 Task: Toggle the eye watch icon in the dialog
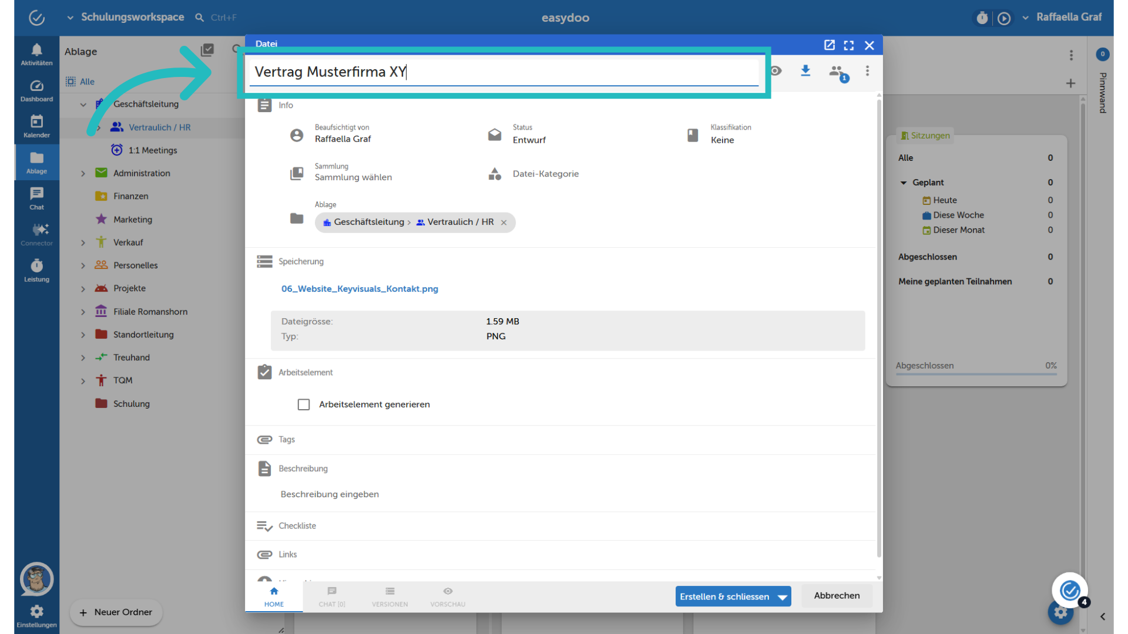click(x=776, y=71)
